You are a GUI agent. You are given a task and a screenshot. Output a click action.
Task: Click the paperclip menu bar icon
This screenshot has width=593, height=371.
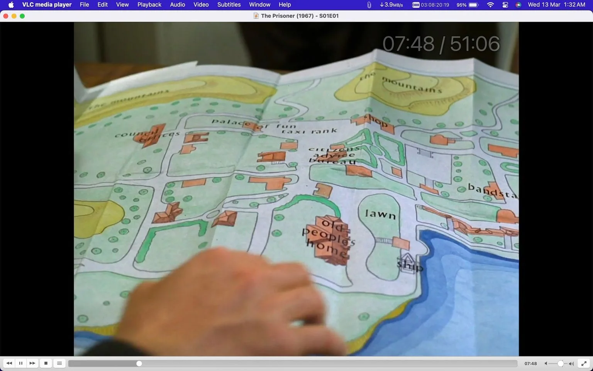pos(369,5)
